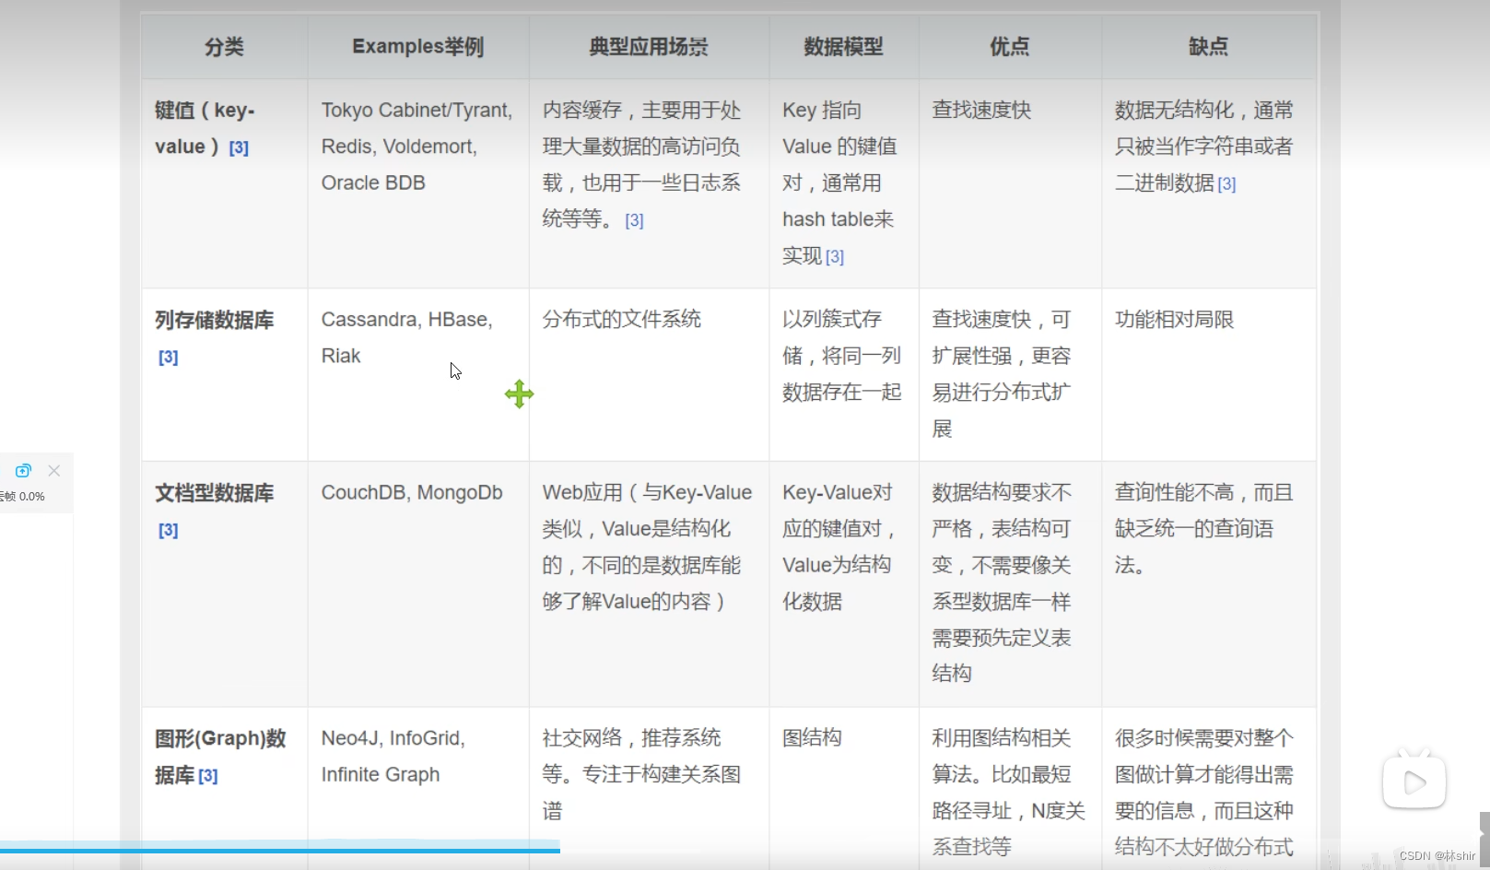Open reference [3] after 实现 hash table text

click(x=835, y=257)
